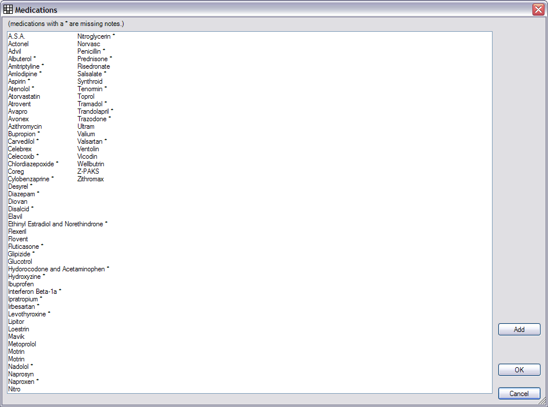The height and width of the screenshot is (407, 548).
Task: Select Atrovent medication
Action: pos(19,104)
